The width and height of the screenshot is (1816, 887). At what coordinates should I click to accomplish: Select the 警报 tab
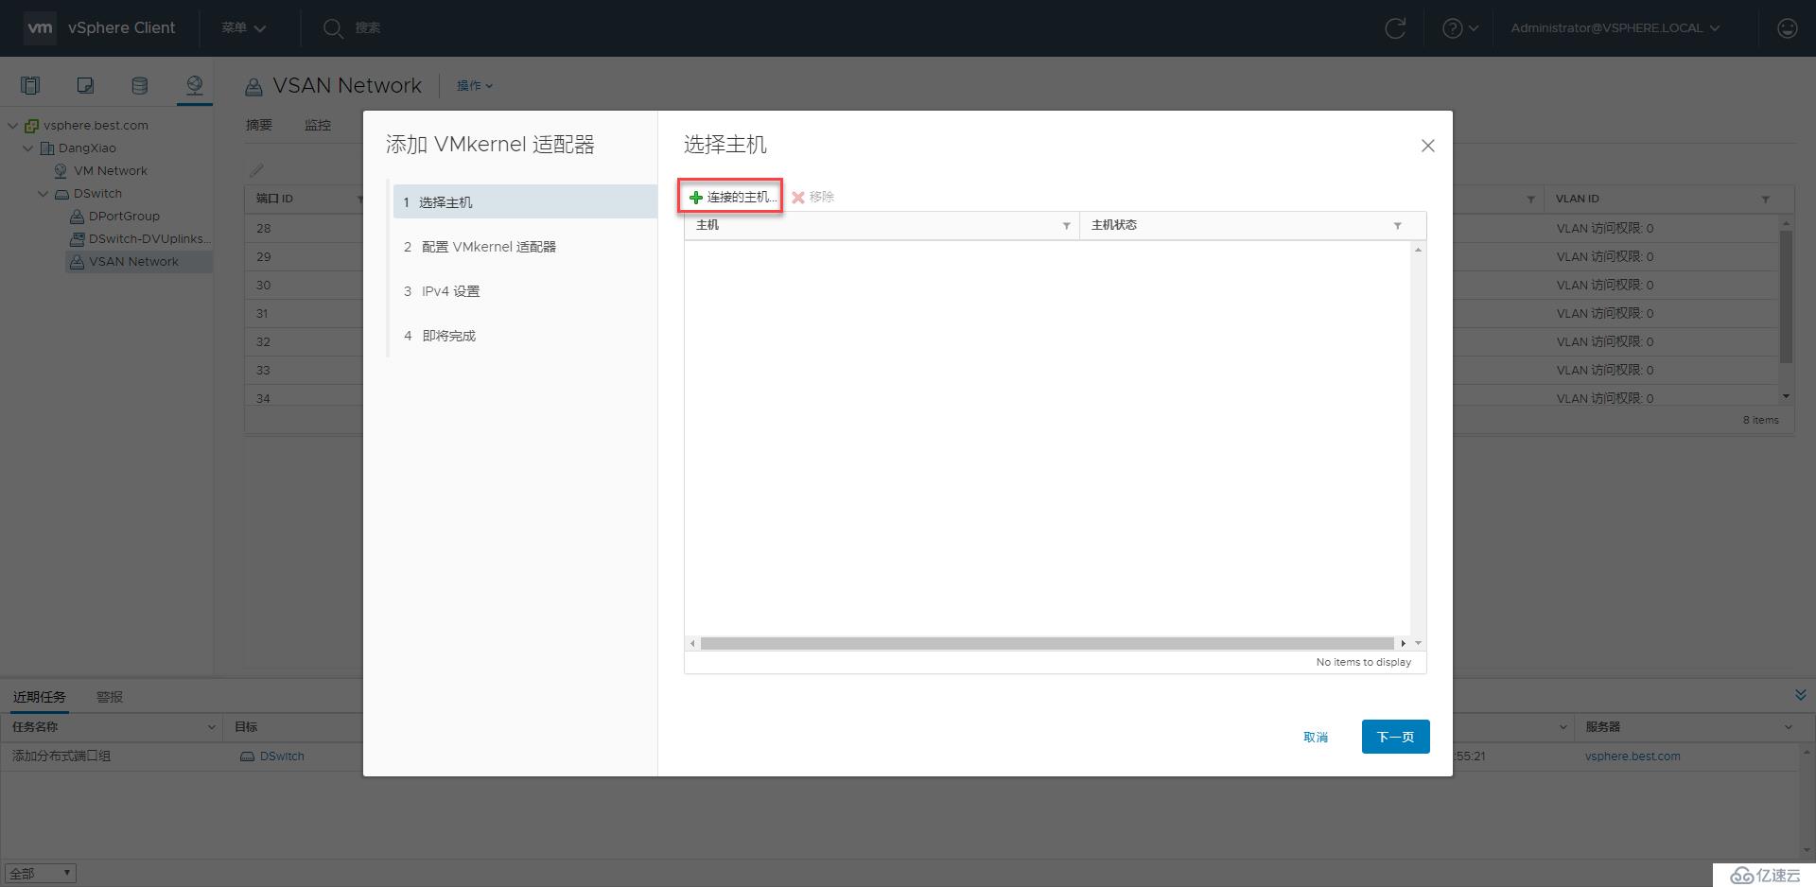[110, 697]
